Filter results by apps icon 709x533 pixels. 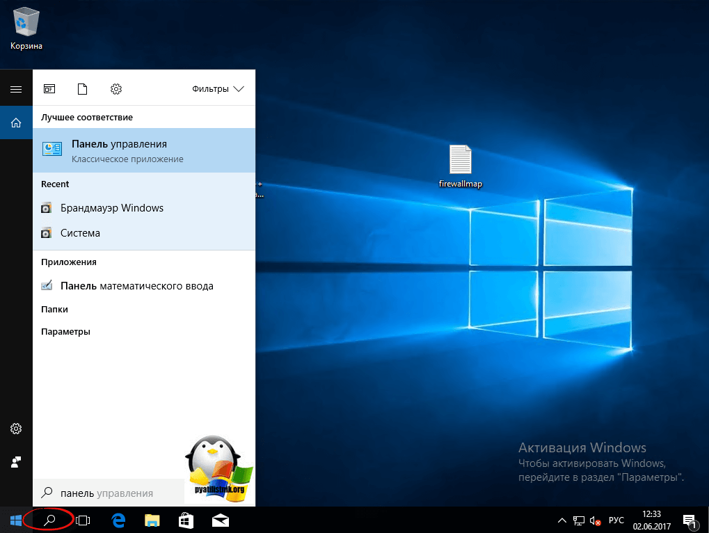point(49,89)
